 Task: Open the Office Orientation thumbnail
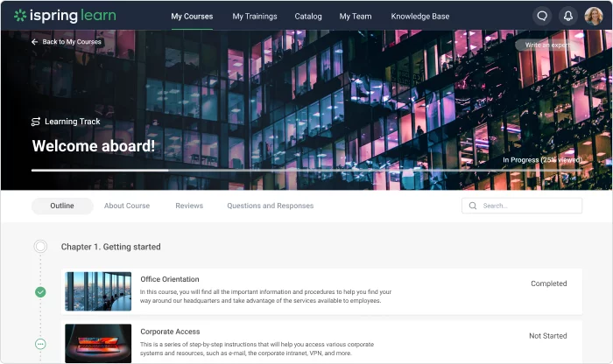click(x=98, y=291)
